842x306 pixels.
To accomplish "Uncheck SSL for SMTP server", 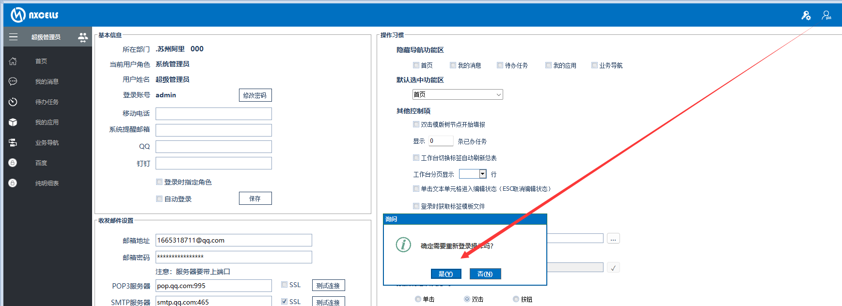I will pos(284,302).
